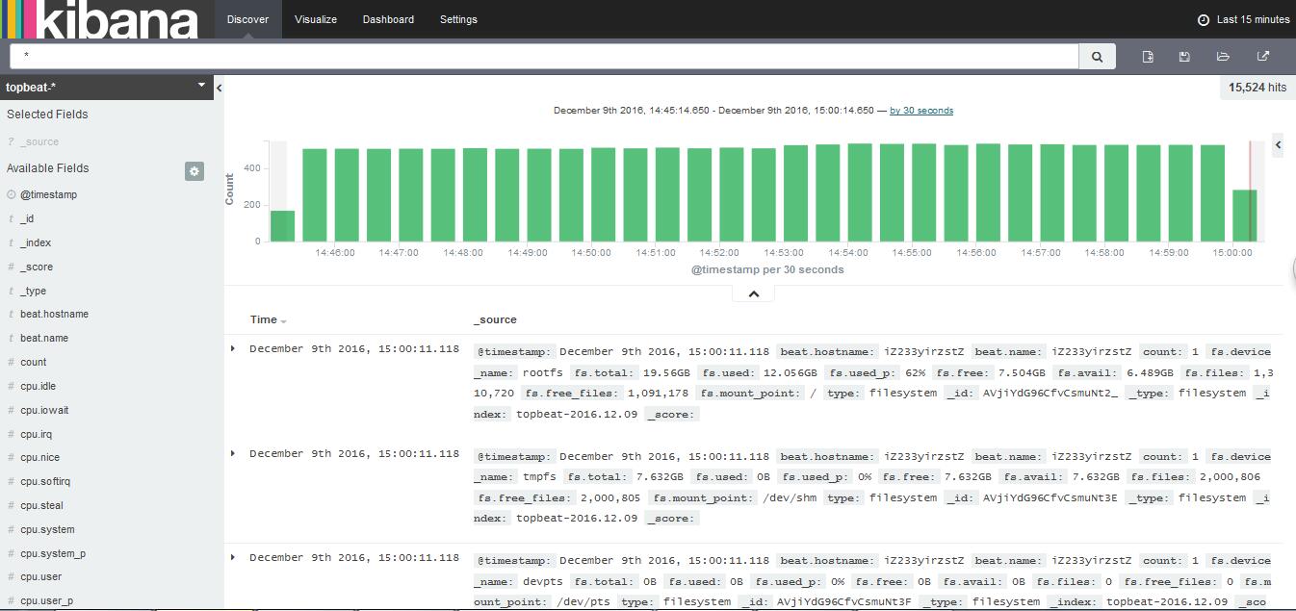Image resolution: width=1296 pixels, height=611 pixels.
Task: Open the Dashboard tab
Action: [388, 19]
